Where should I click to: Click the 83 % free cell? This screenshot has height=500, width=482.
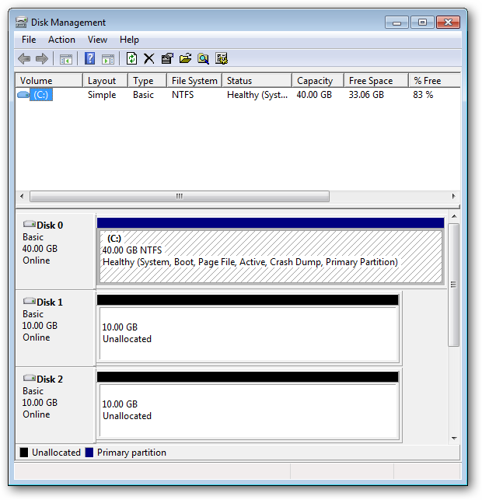pos(423,95)
